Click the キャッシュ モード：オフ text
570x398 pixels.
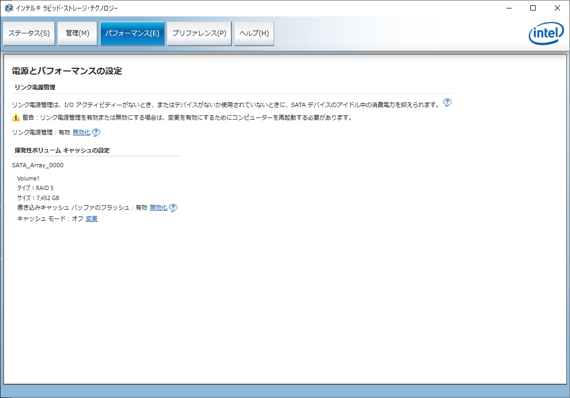pos(50,219)
